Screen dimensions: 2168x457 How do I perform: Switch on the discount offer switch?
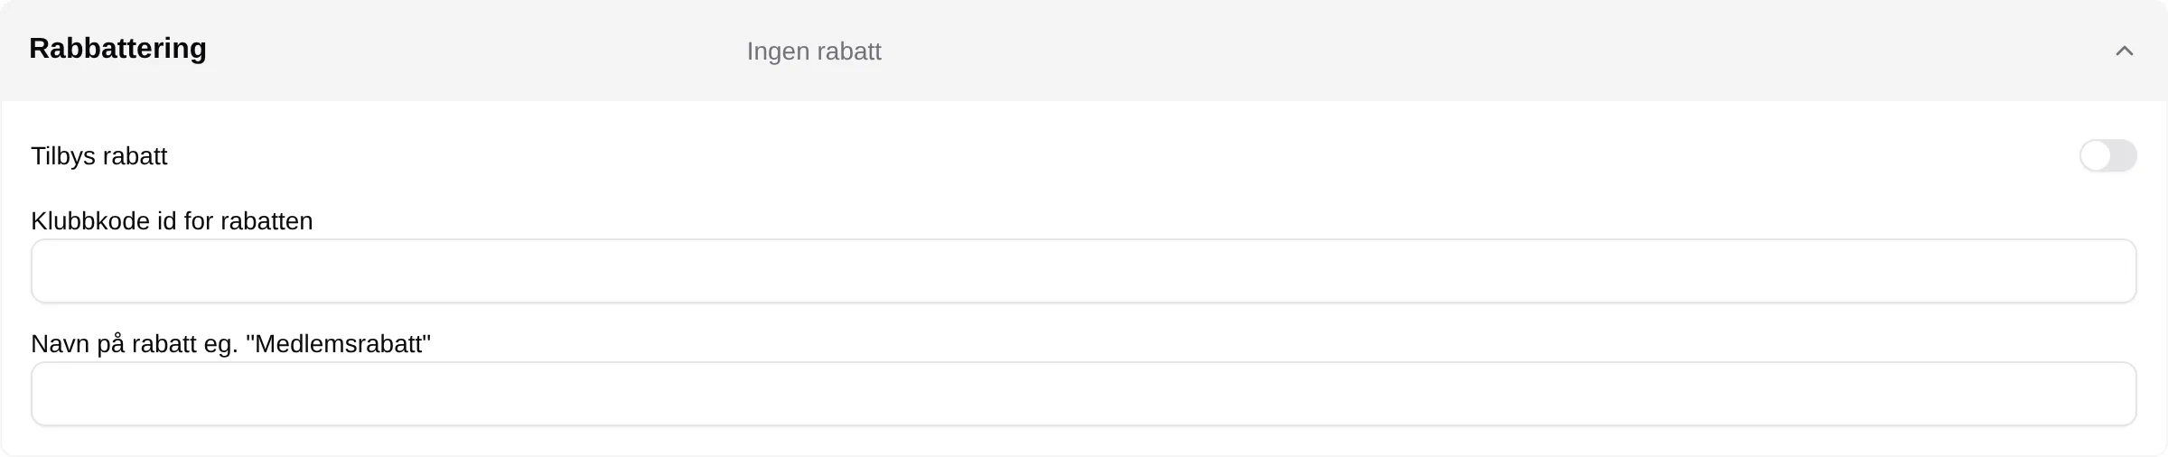tap(2107, 155)
